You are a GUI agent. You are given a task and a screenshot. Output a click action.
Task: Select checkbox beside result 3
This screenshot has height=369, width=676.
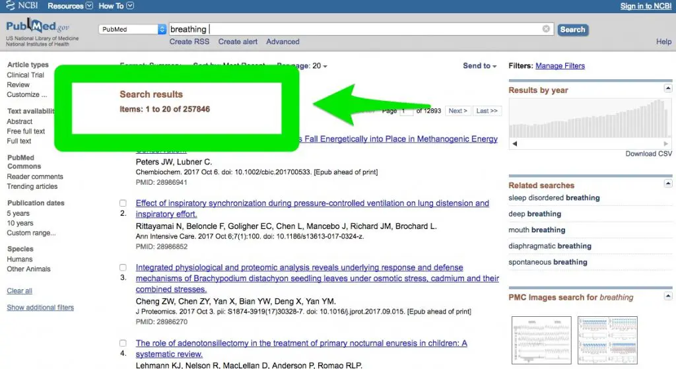(x=123, y=268)
